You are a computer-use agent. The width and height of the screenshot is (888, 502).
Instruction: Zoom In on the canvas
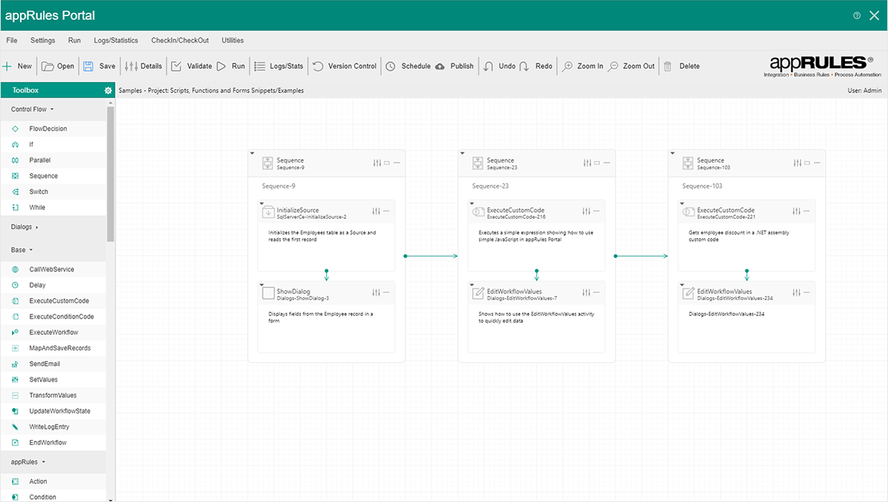583,66
